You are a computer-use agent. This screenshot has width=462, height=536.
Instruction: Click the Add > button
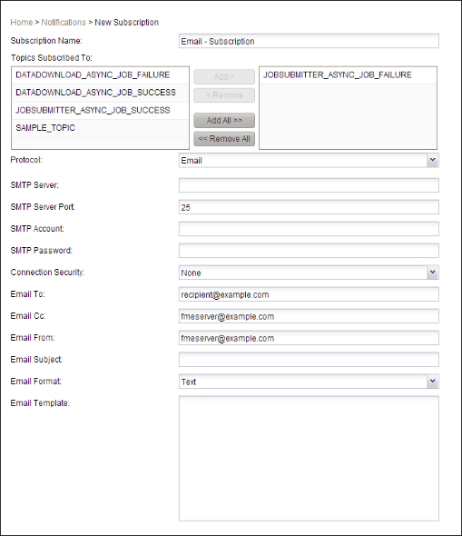tap(224, 76)
